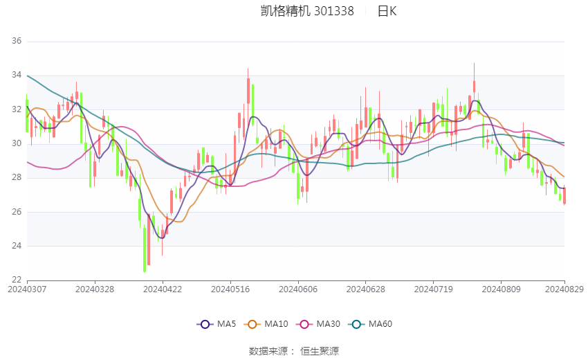588x358 pixels.
Task: Open the 恒生聚源 data source link
Action: click(x=320, y=351)
